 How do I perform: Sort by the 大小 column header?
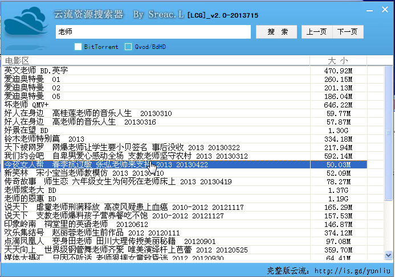point(339,61)
